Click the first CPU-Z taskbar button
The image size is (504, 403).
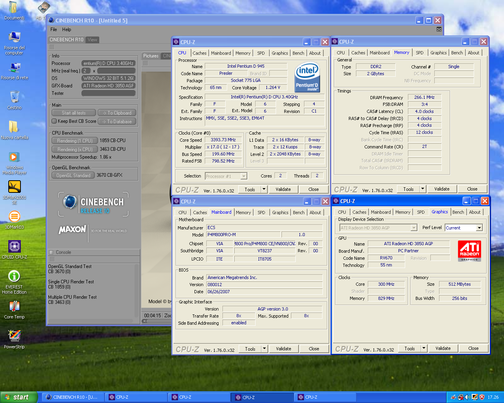click(136, 397)
